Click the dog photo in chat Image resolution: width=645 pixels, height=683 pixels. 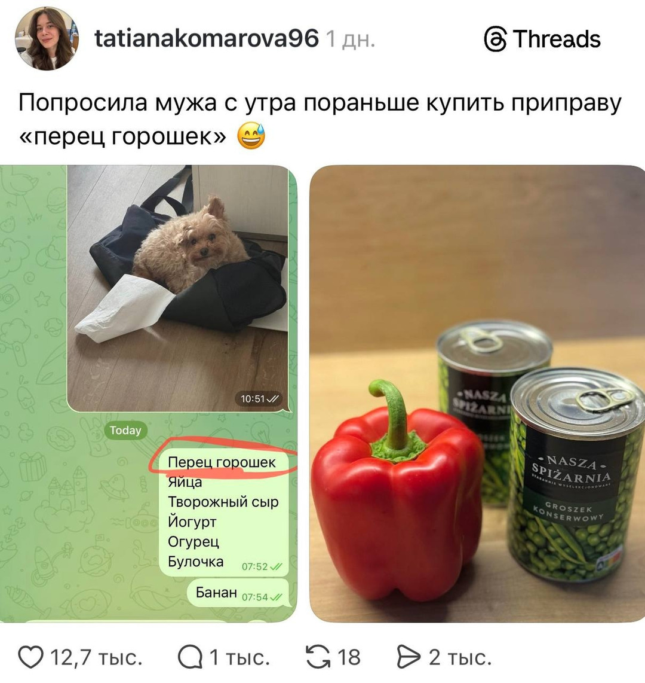coord(177,288)
